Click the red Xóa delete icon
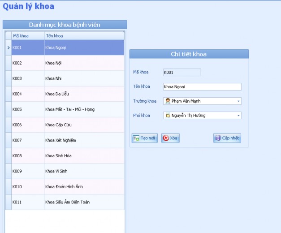This screenshot has height=233, width=281. [166, 138]
